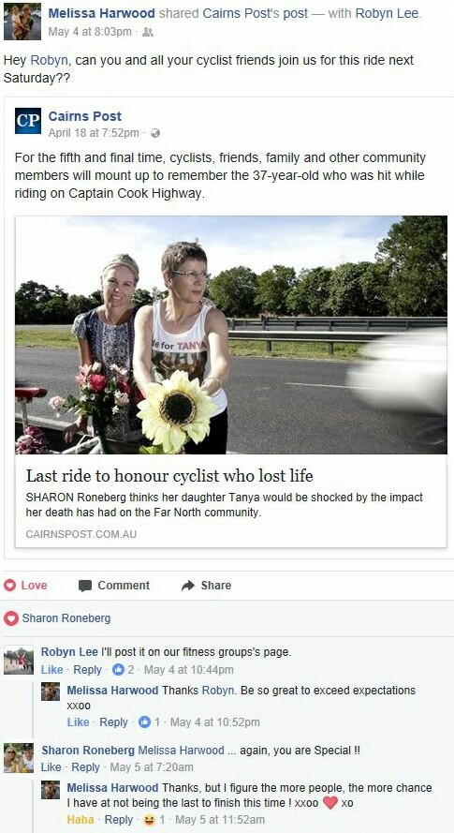This screenshot has height=833, width=454.
Task: Click the like count icon on Robyn Lee's comment
Action: click(118, 670)
